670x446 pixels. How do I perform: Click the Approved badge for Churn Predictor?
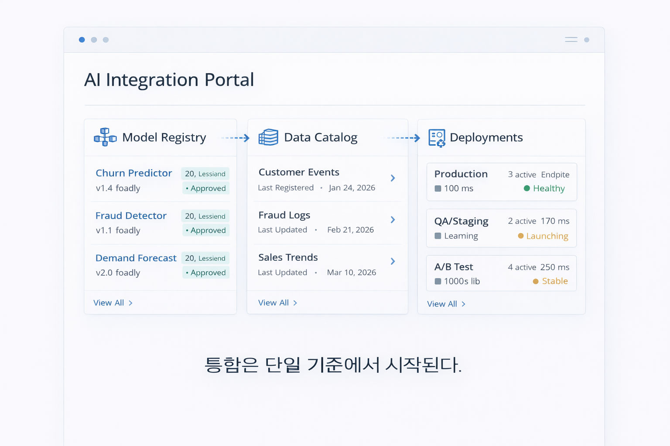pyautogui.click(x=206, y=188)
